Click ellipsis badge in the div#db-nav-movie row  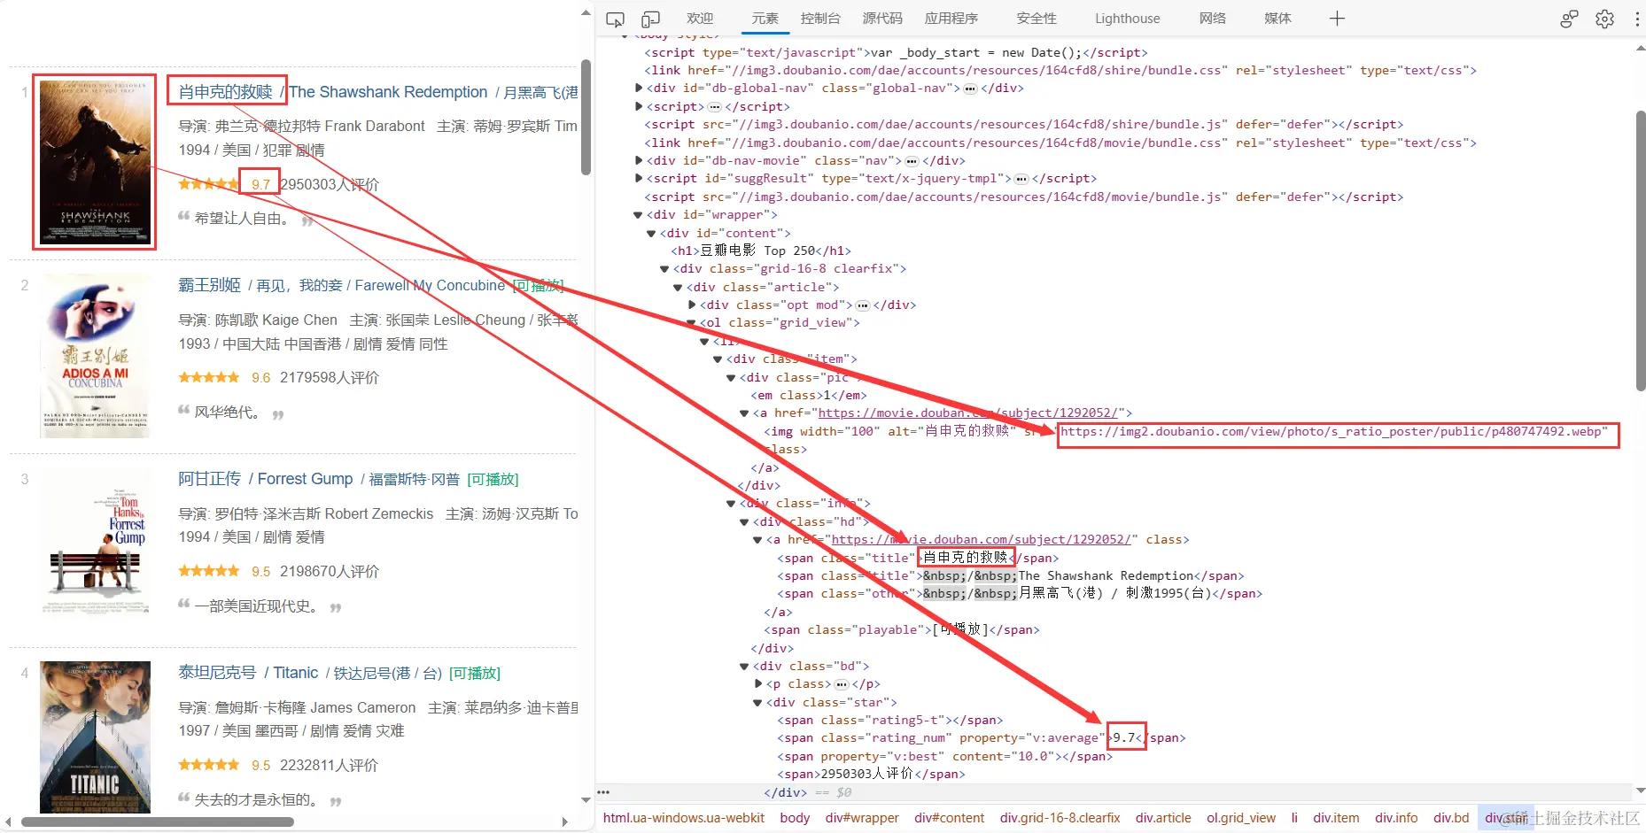tap(912, 161)
